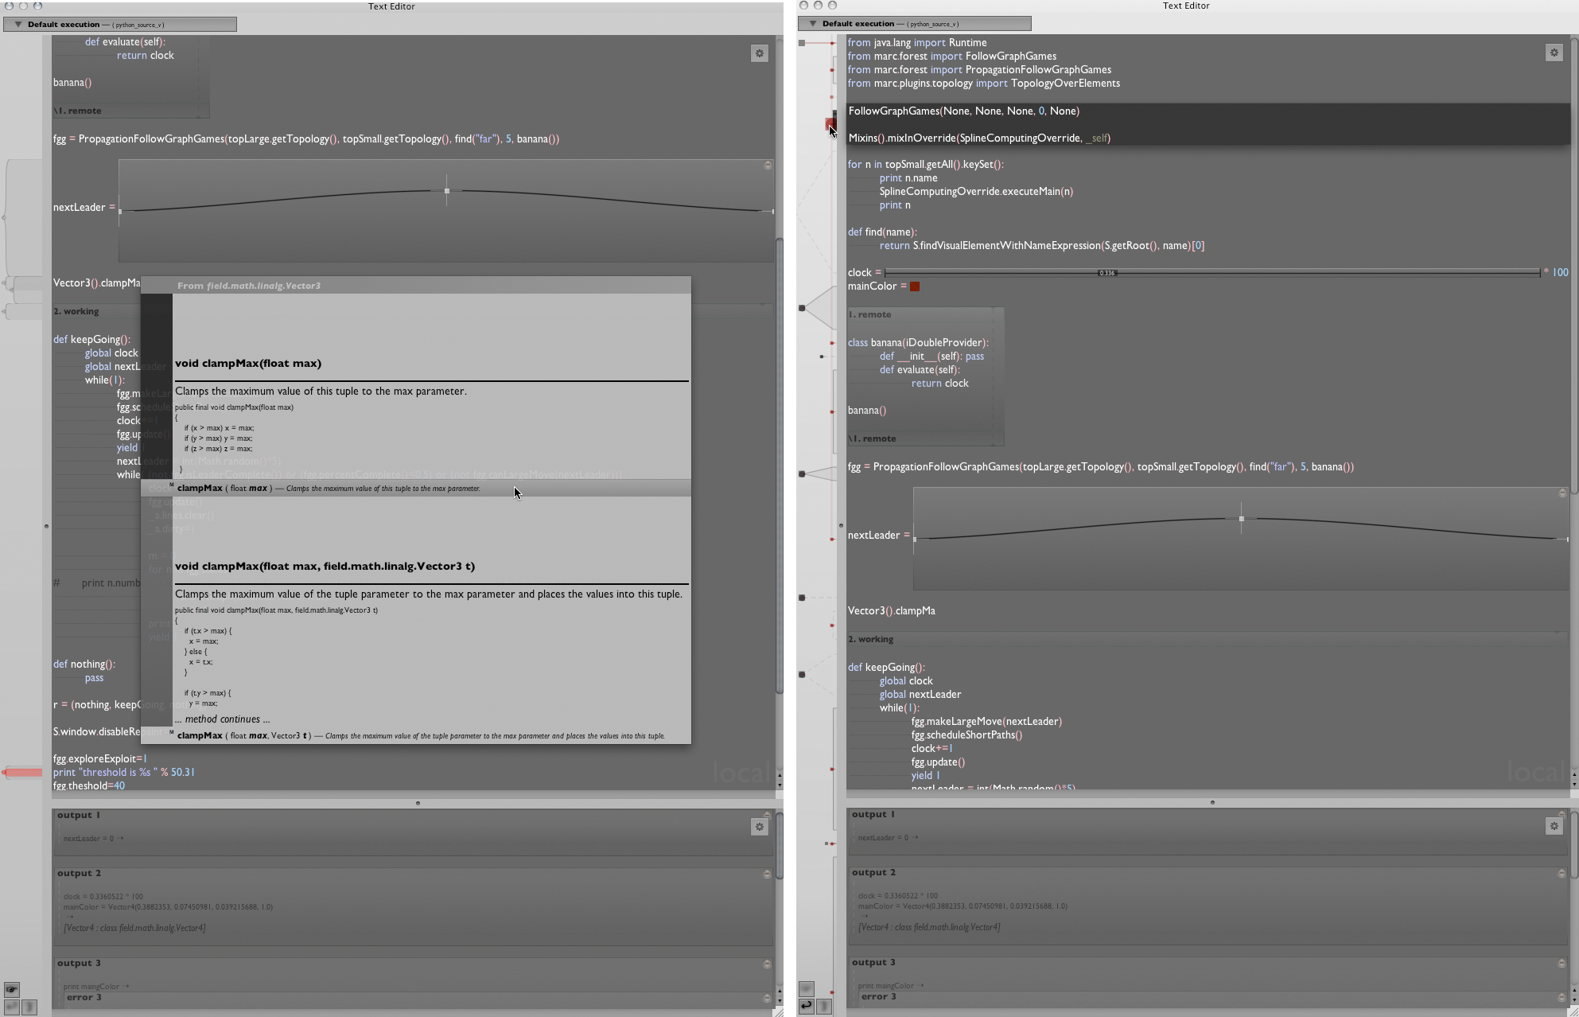The height and width of the screenshot is (1017, 1579).
Task: Click return-arrow icon in right window corner
Action: point(806,1005)
